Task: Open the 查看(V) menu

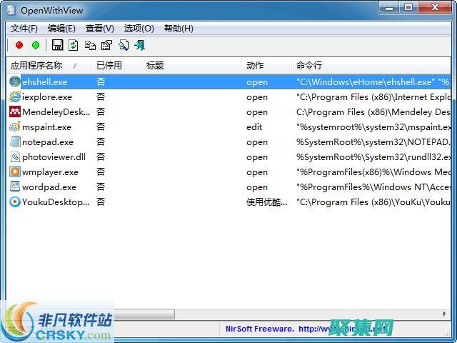Action: click(x=99, y=29)
